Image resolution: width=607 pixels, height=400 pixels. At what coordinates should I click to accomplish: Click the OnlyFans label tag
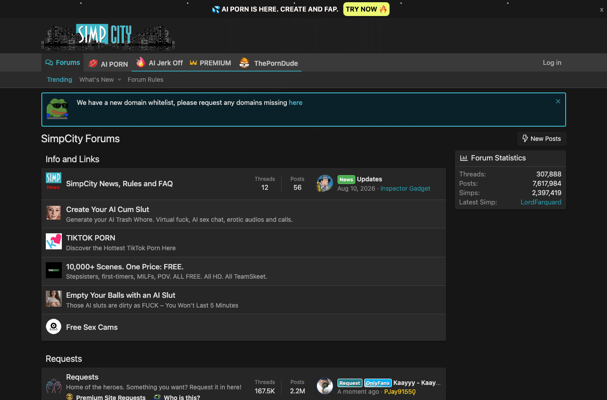(378, 383)
